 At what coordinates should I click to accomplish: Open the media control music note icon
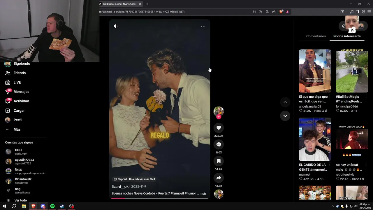coord(352,12)
